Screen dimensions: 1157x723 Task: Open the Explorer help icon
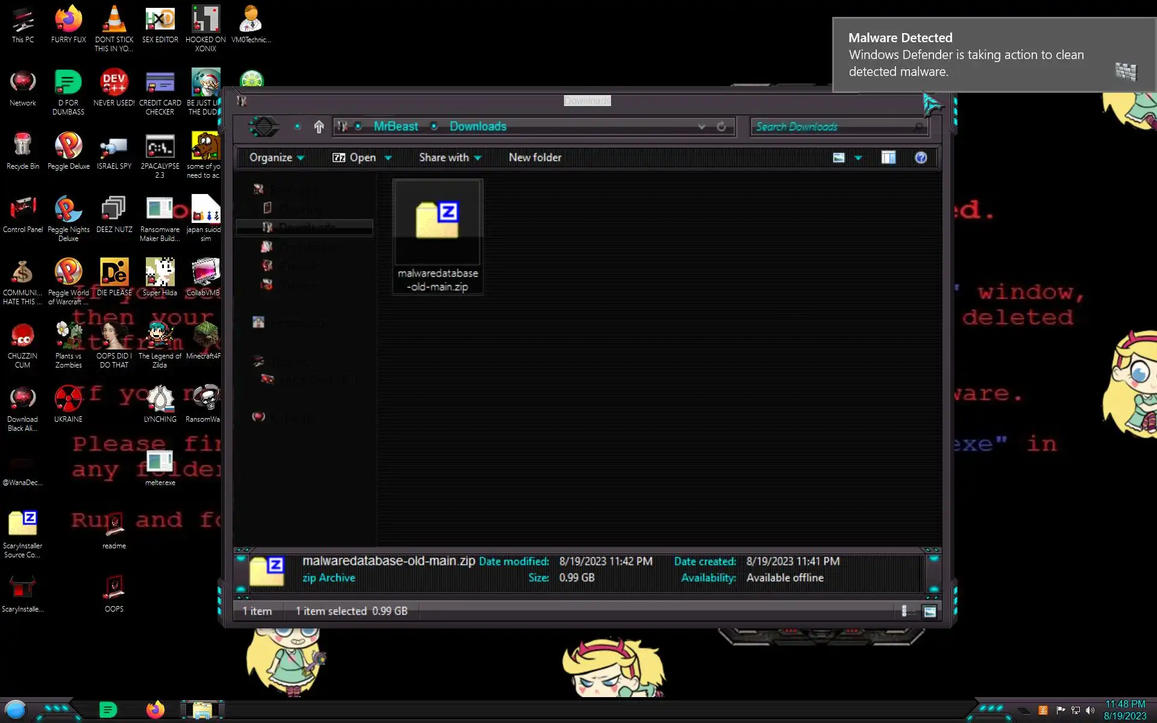(x=921, y=158)
